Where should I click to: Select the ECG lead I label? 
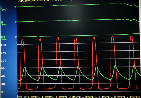pyautogui.click(x=1, y=8)
